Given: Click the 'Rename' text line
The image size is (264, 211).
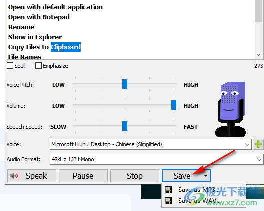Looking at the screenshot, I should pos(21,27).
